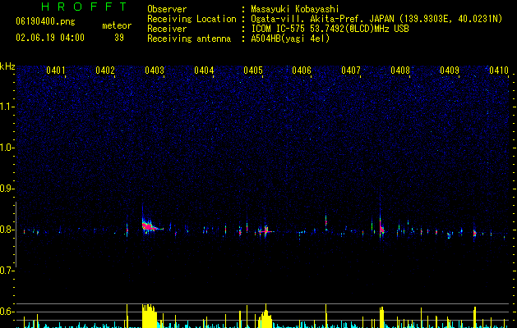Screen dimensions: 517x328
Task: Click the kHz axis unit label
Action: (x=7, y=66)
